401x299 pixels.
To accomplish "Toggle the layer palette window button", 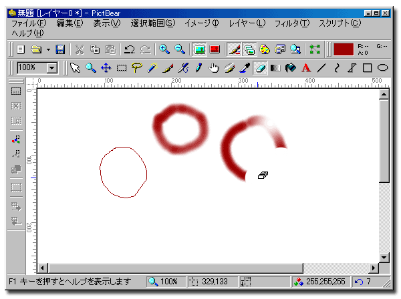I will point(249,49).
